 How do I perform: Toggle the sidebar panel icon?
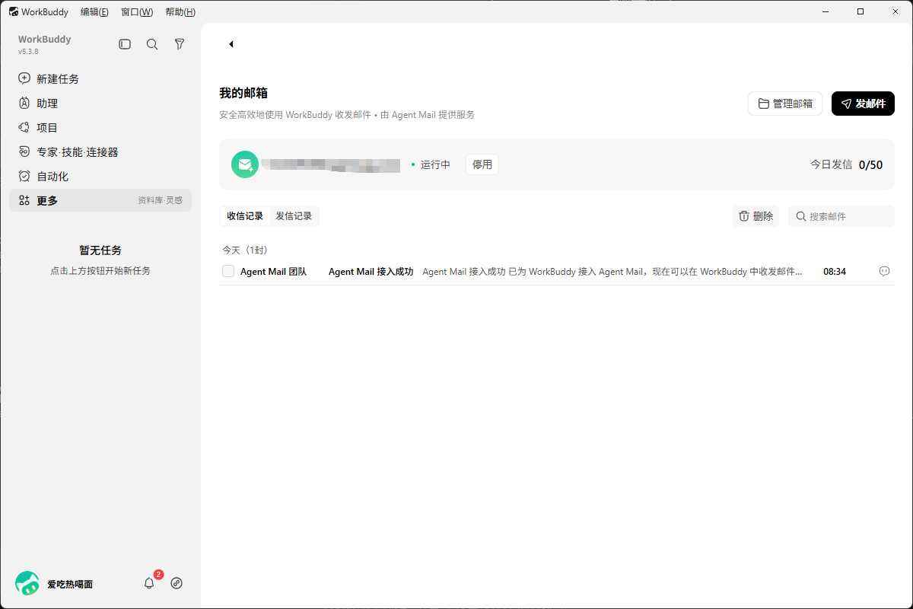click(125, 45)
